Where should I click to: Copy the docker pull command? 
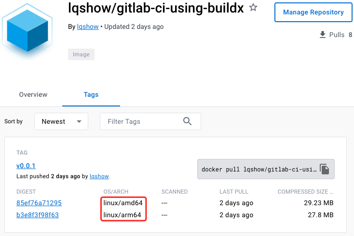pyautogui.click(x=325, y=169)
